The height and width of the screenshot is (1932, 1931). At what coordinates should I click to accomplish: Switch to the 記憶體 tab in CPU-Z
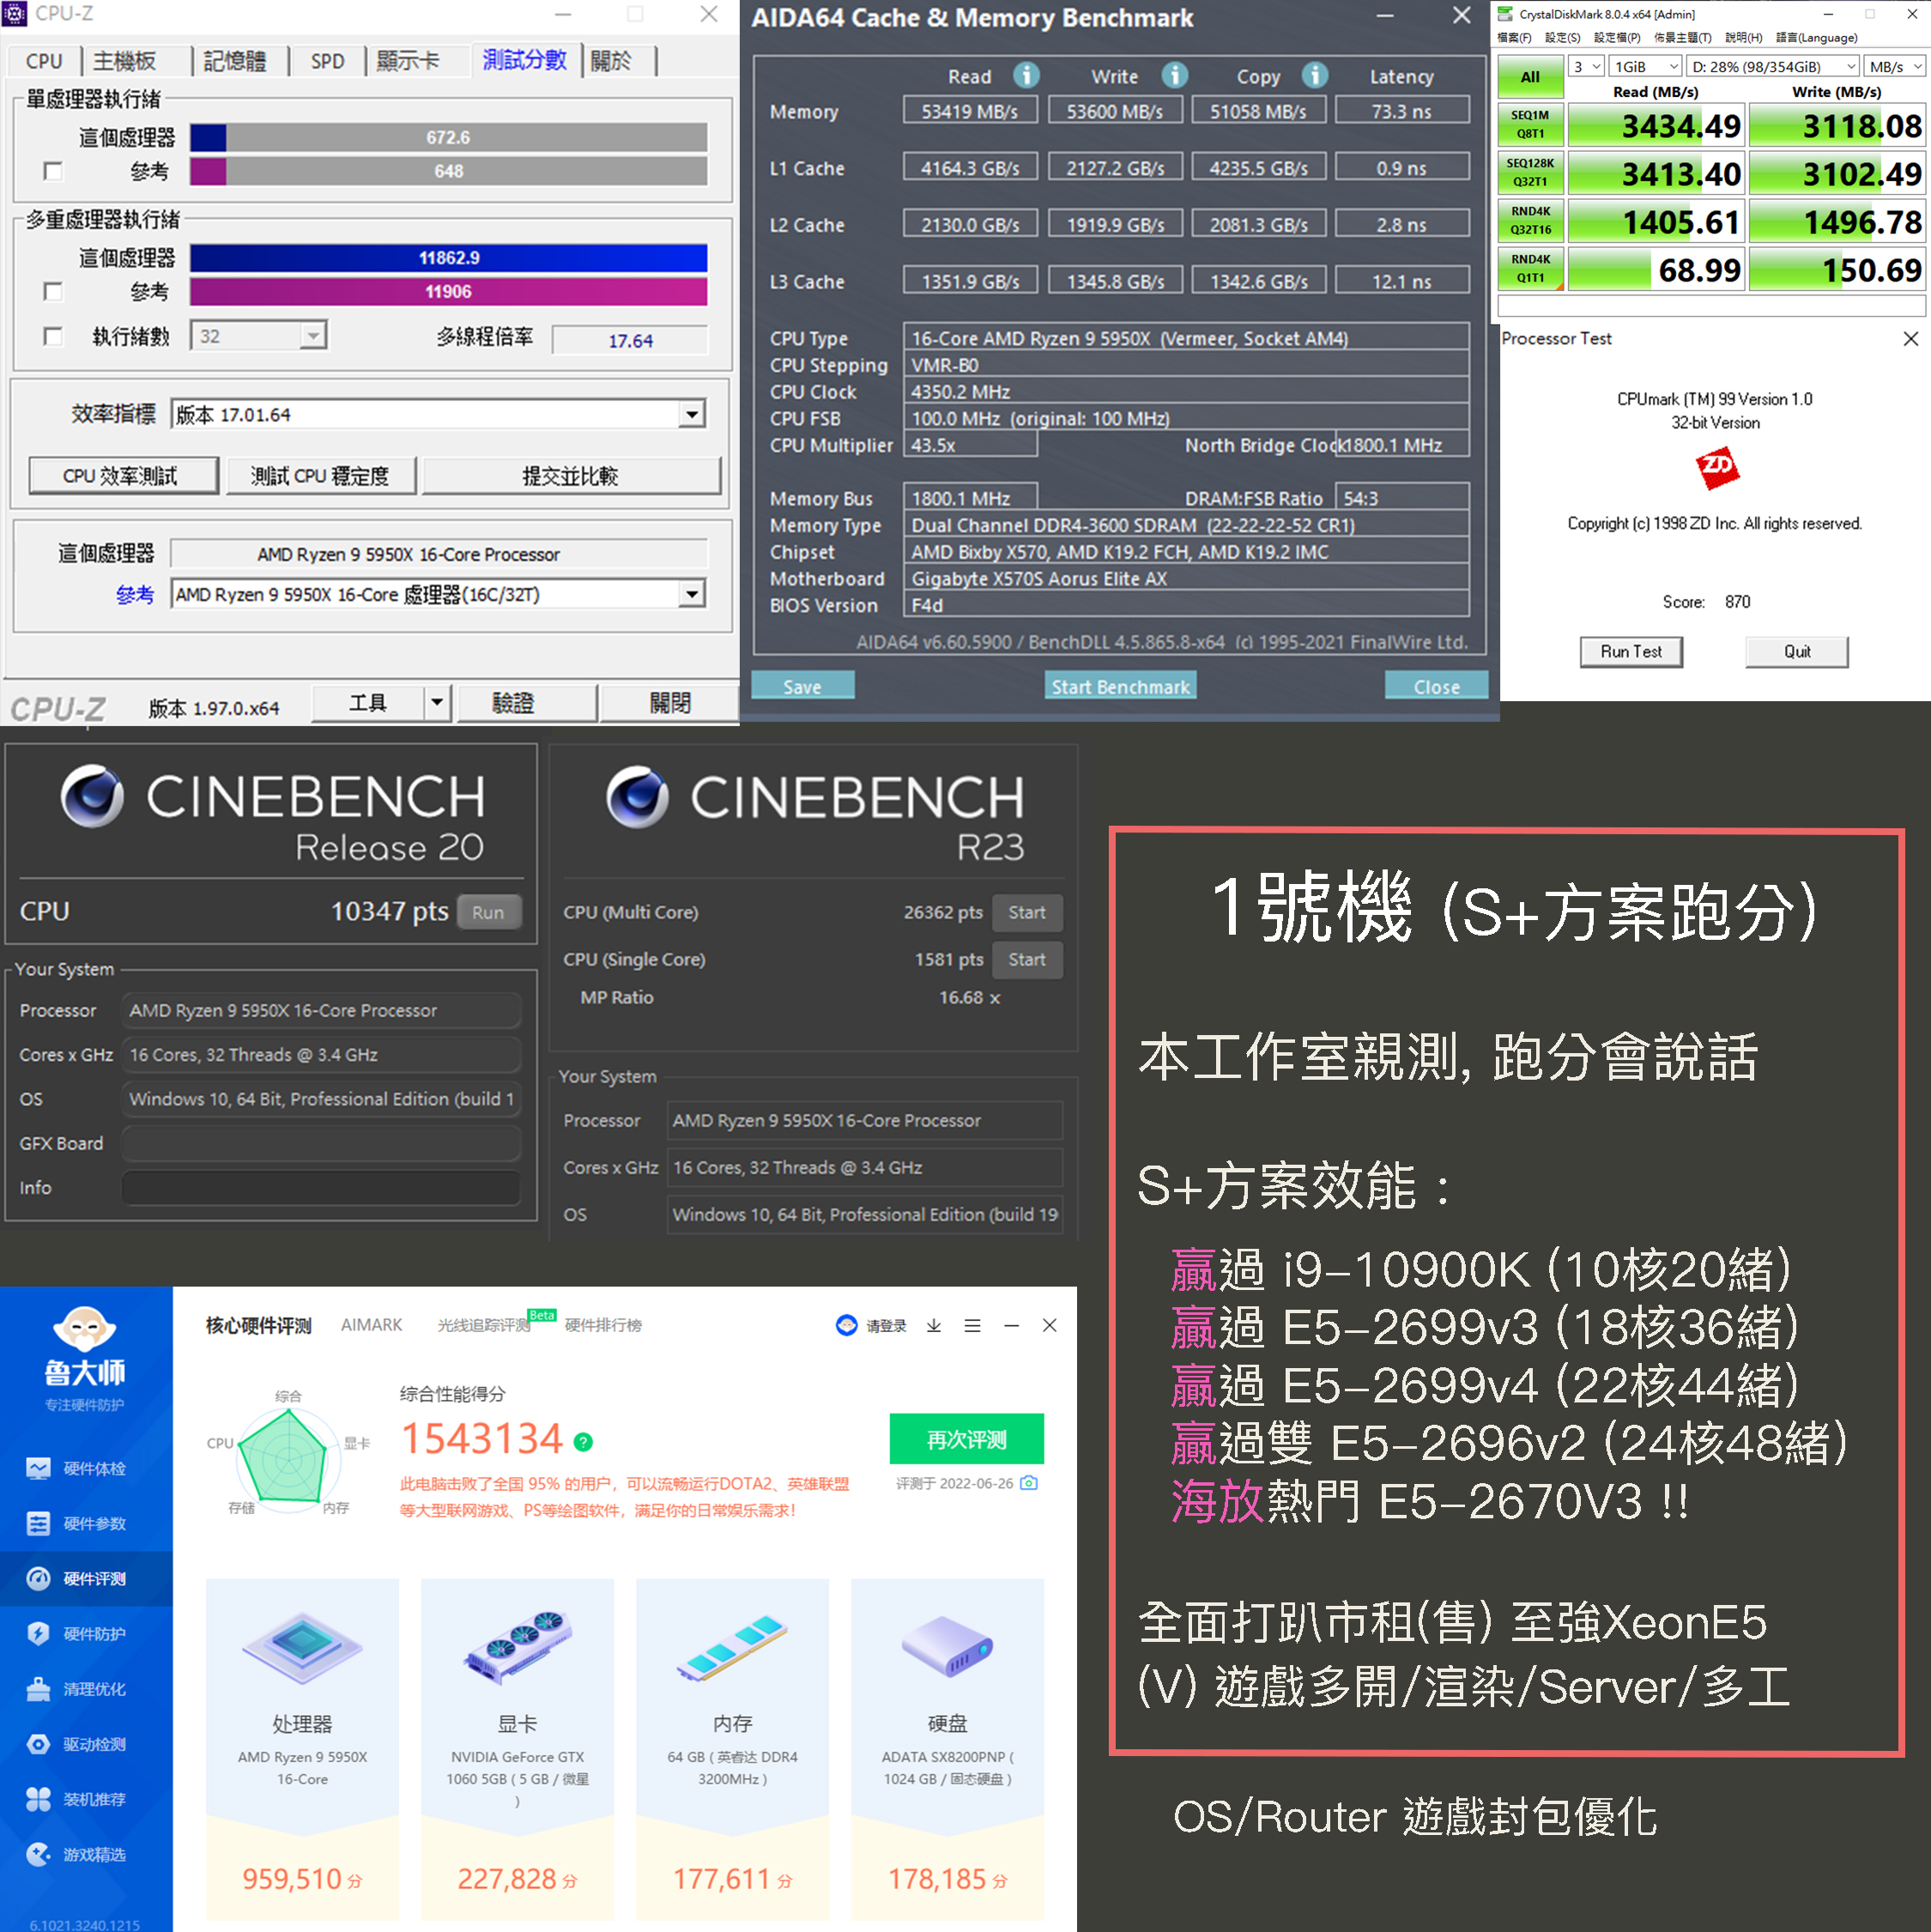pos(235,61)
